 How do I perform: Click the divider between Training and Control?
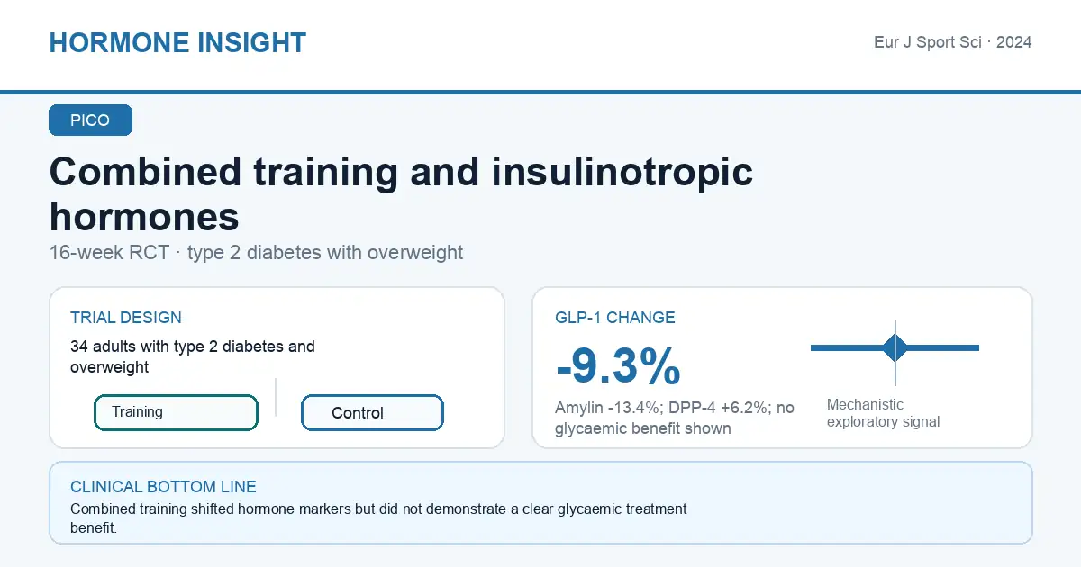[x=277, y=397]
